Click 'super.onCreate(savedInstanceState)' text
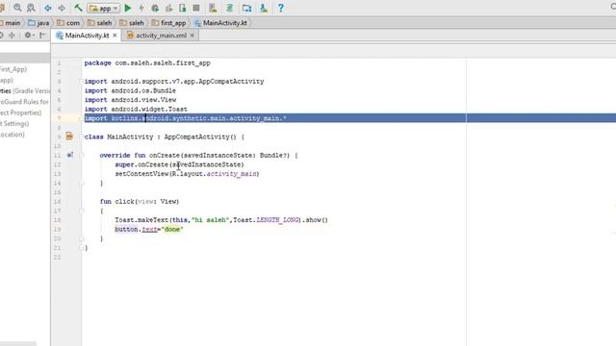Screen dimensions: 616x346 (x=179, y=164)
